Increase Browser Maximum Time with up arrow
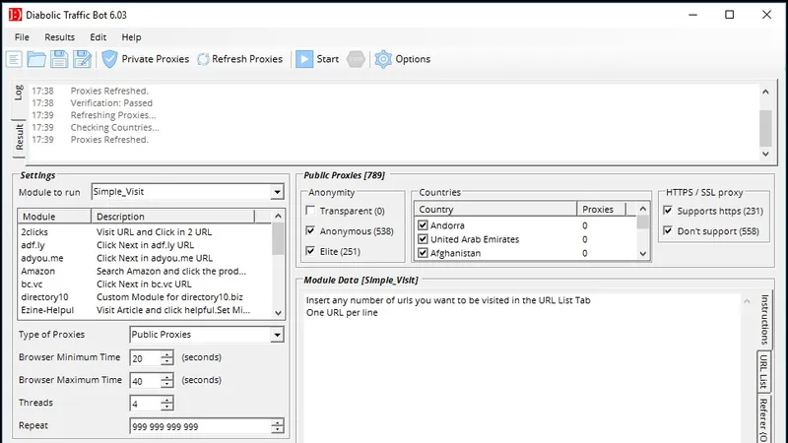 pyautogui.click(x=166, y=377)
